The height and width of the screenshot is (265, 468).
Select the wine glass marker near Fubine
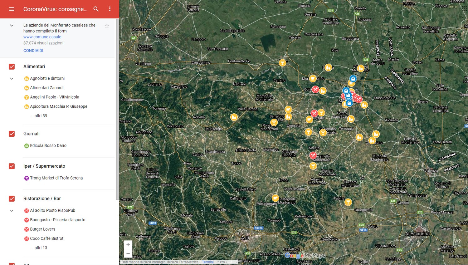(348, 202)
